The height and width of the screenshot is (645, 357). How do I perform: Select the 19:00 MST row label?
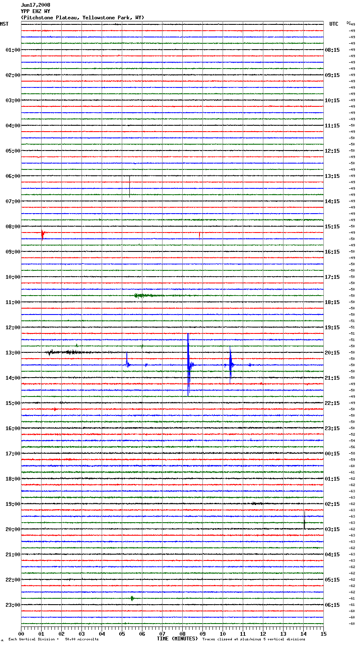pos(13,504)
